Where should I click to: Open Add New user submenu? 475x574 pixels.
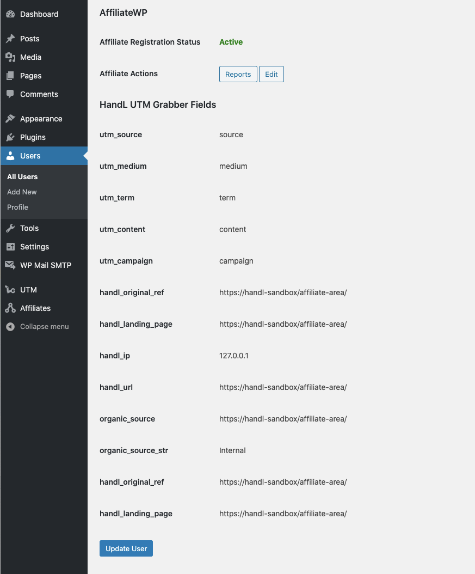pos(22,192)
